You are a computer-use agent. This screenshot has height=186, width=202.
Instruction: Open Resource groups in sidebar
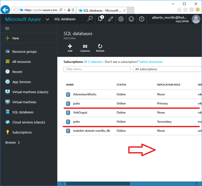pyautogui.click(x=29, y=51)
